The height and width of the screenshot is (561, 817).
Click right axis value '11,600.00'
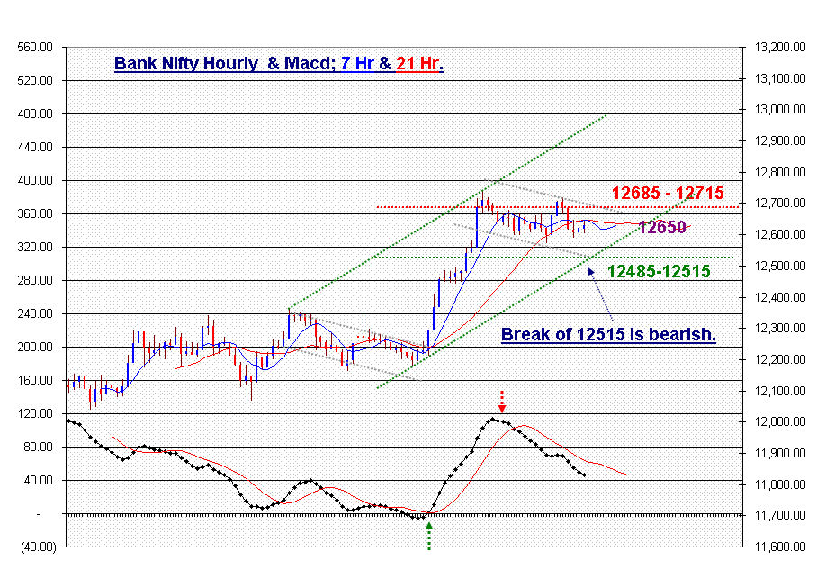[x=780, y=547]
